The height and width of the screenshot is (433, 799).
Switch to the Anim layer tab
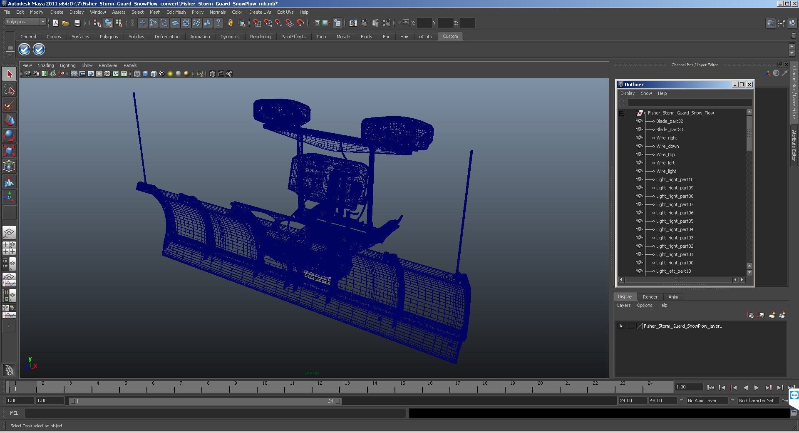point(673,297)
